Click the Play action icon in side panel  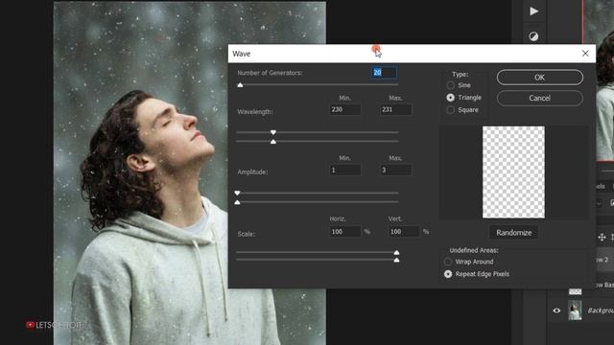[x=534, y=11]
